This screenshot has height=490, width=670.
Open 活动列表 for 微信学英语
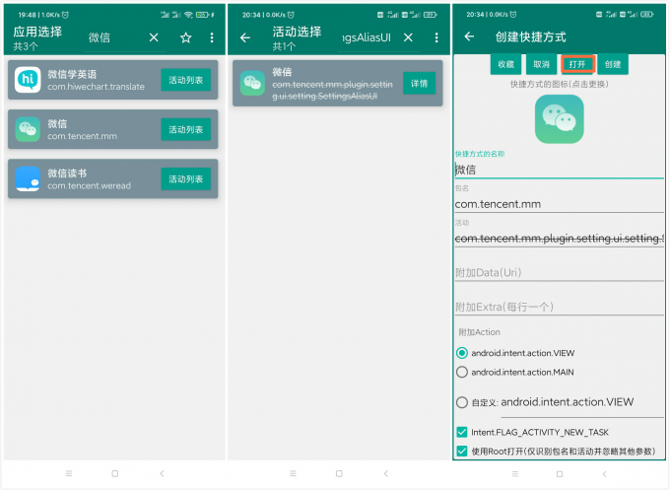[x=186, y=80]
